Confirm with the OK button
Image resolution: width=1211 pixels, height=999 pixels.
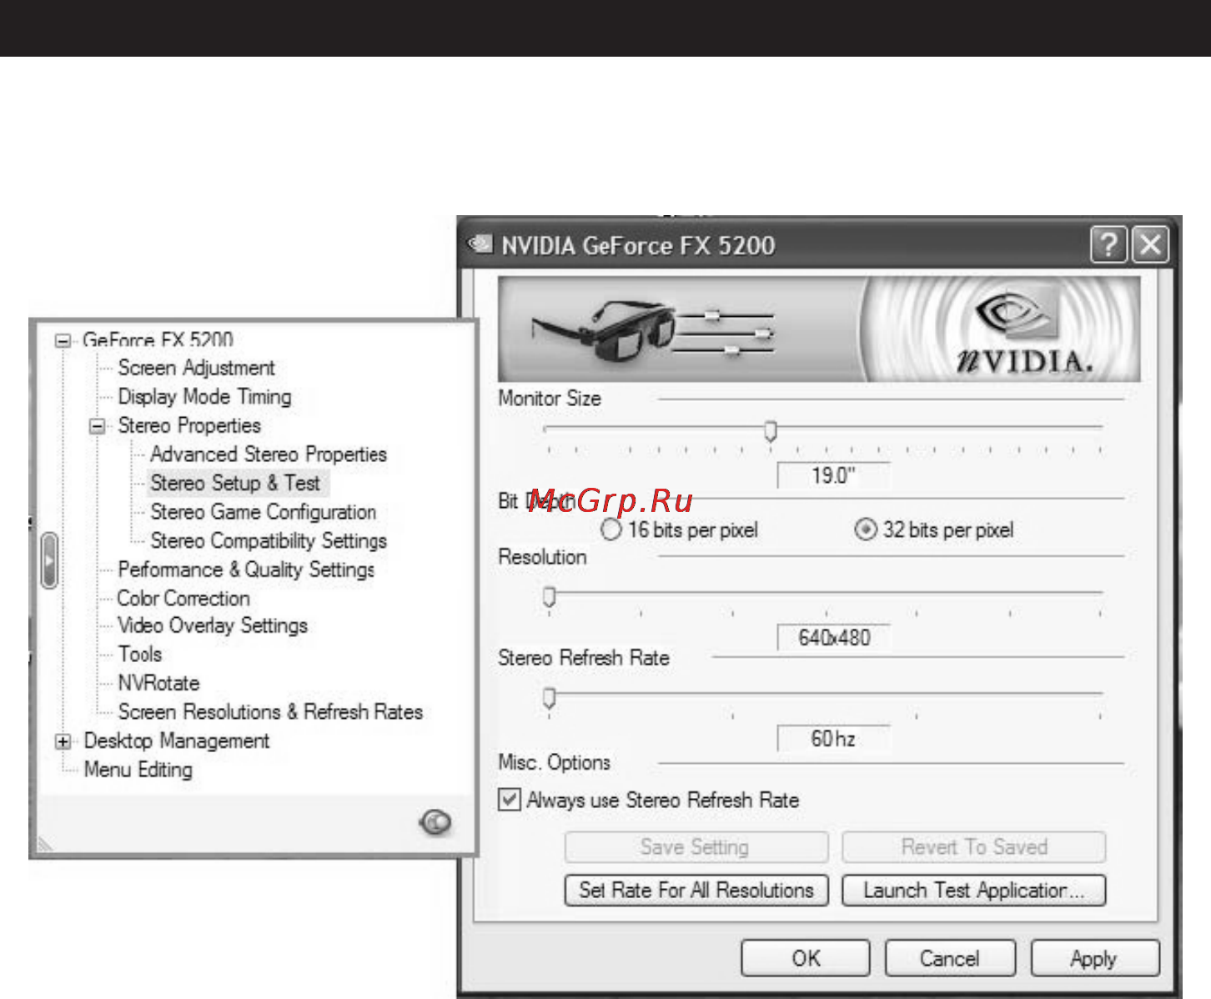click(x=806, y=958)
